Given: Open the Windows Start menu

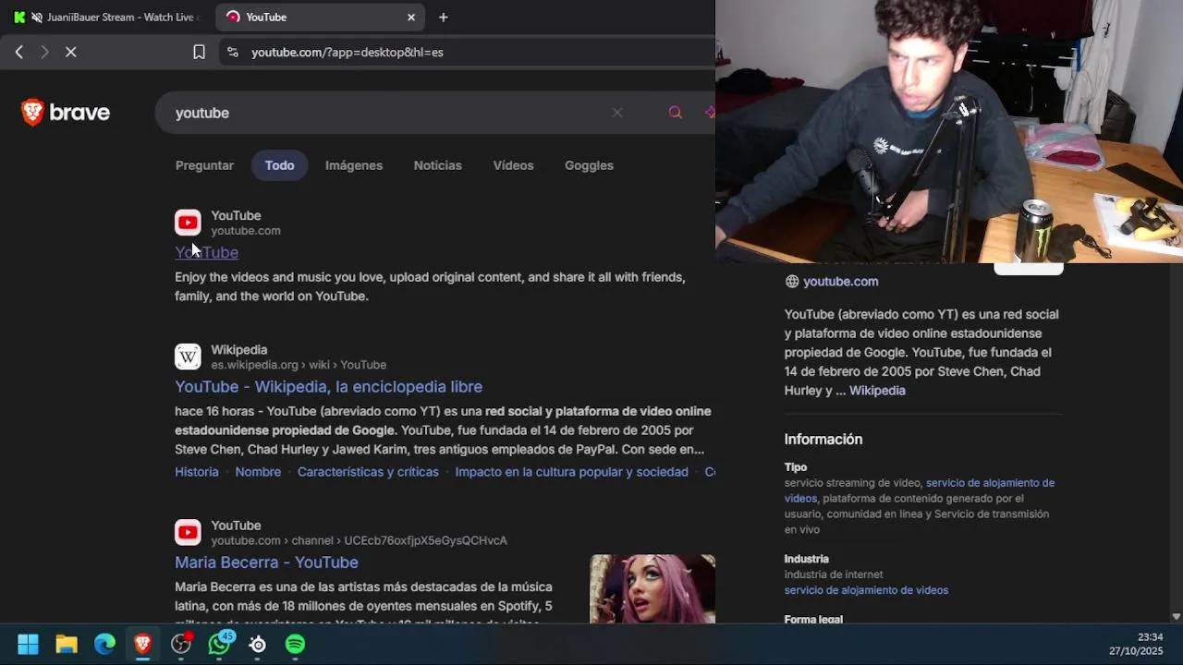Looking at the screenshot, I should 28,644.
